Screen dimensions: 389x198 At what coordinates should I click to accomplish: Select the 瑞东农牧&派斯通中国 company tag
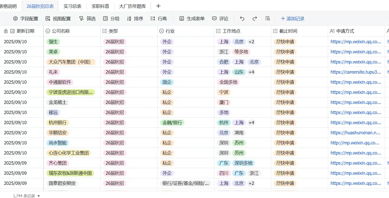coord(70,173)
